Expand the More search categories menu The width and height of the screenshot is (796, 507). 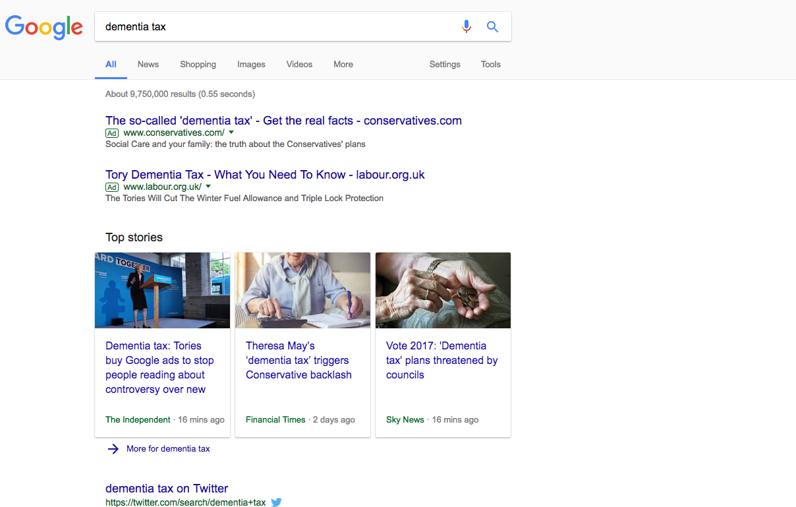coord(343,65)
